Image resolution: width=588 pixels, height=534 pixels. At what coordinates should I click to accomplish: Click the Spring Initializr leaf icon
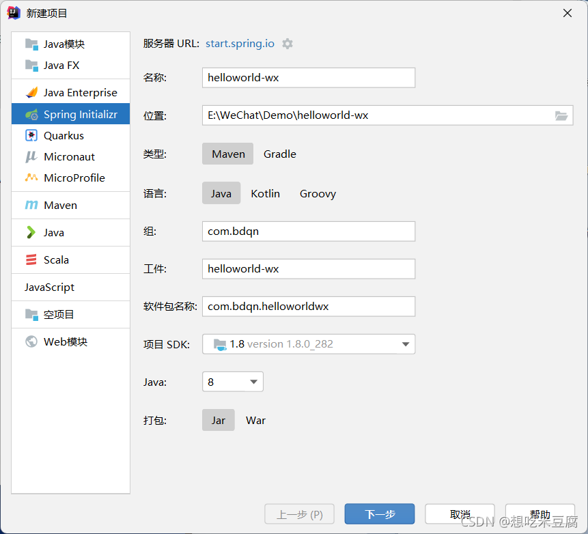31,114
